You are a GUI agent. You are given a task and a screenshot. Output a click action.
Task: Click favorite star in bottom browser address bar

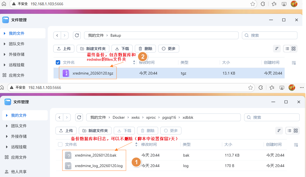pyautogui.click(x=251, y=88)
